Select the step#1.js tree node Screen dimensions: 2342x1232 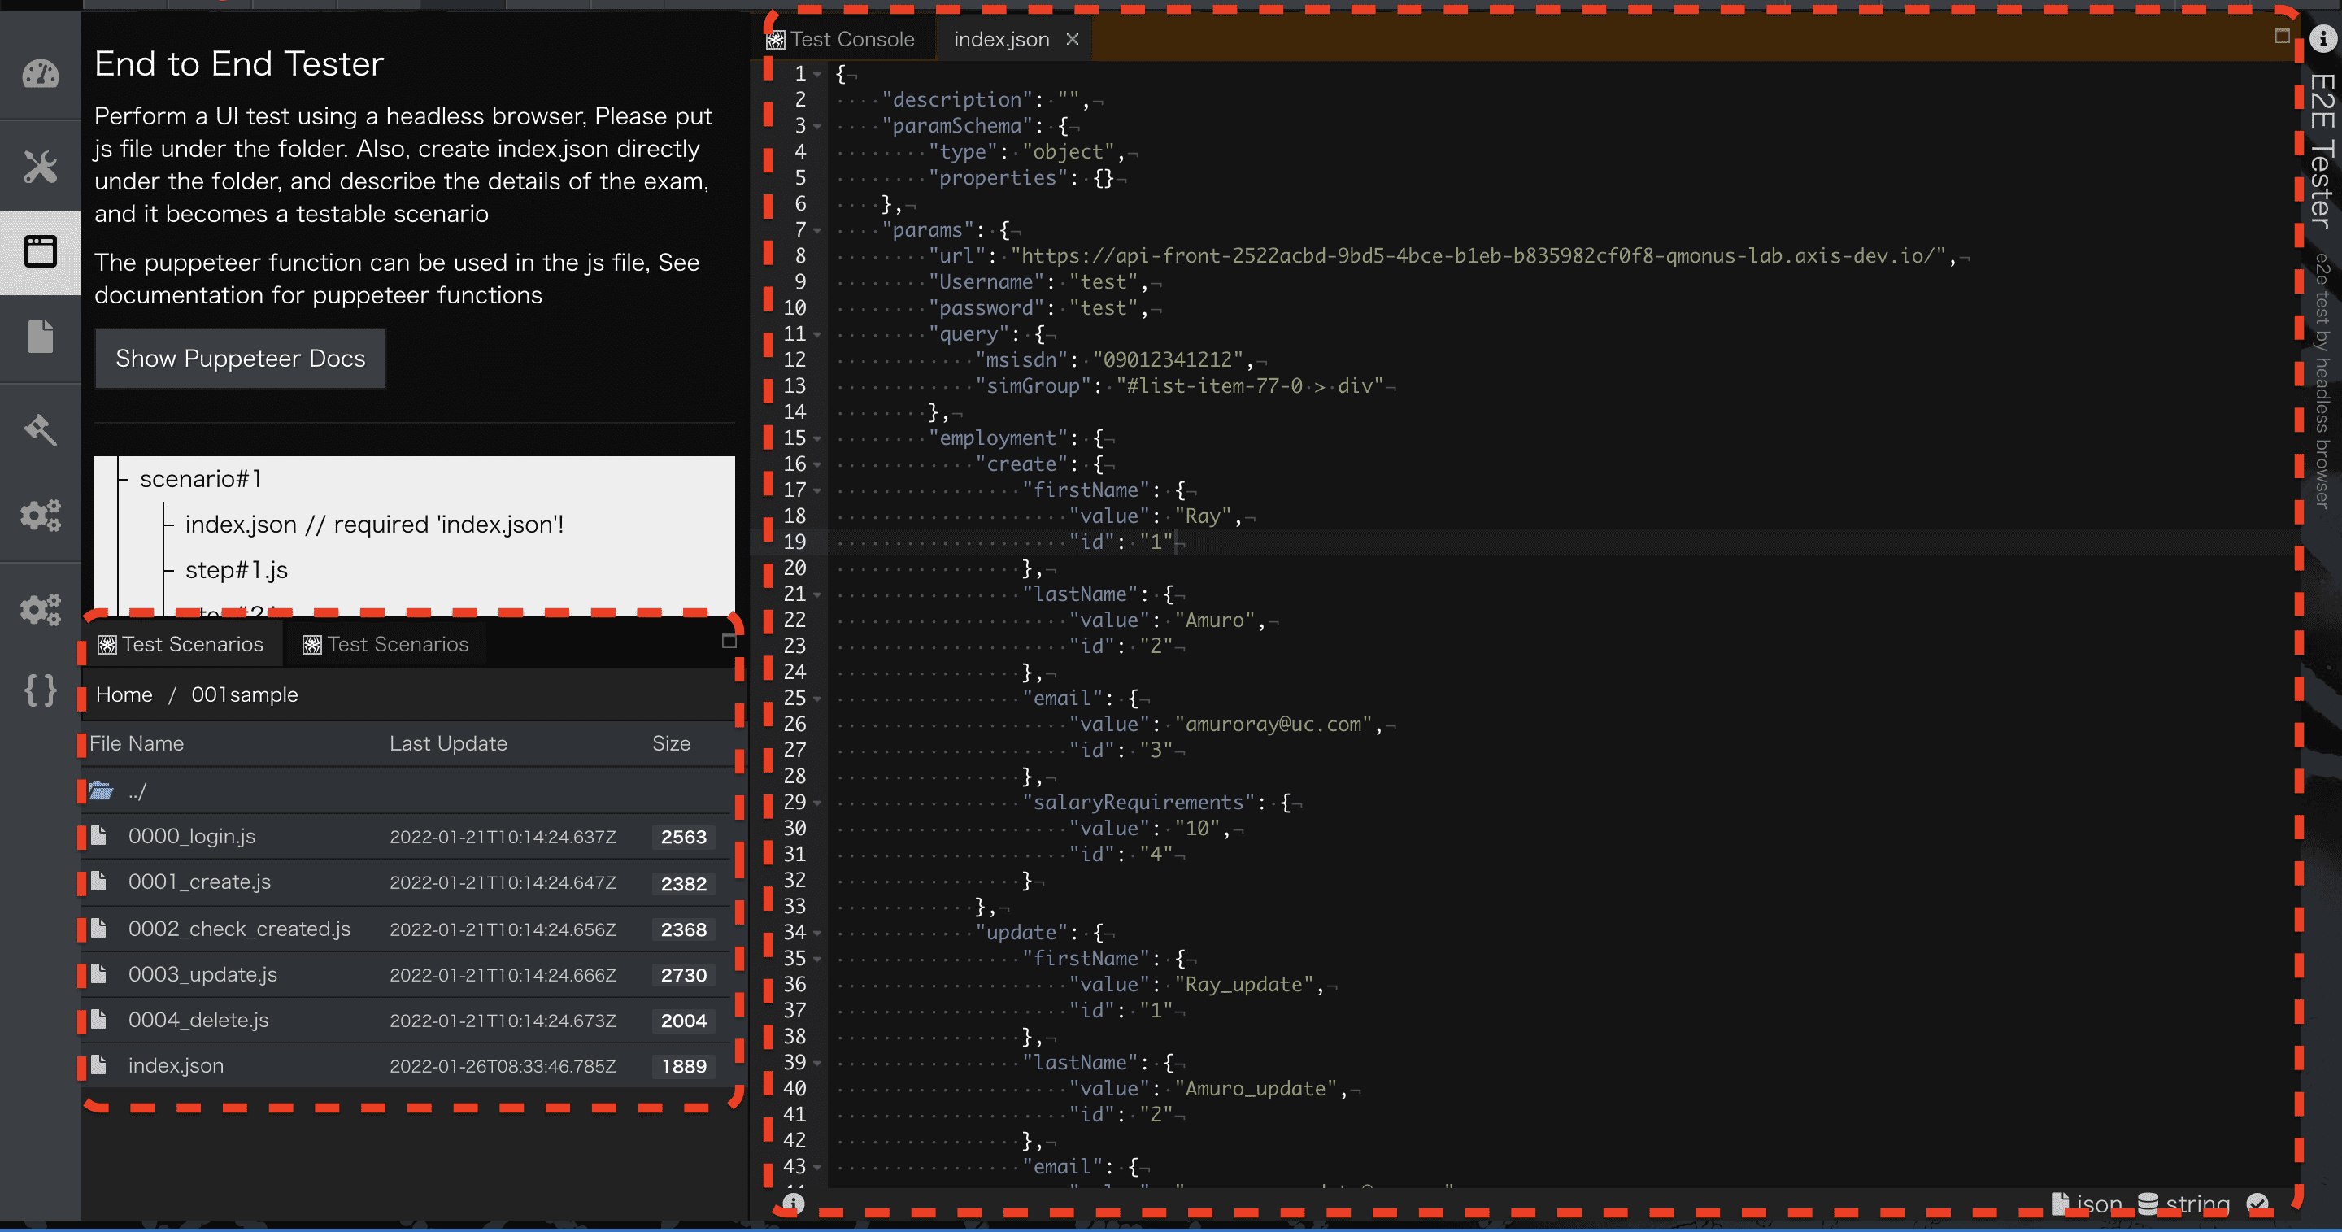pyautogui.click(x=237, y=570)
